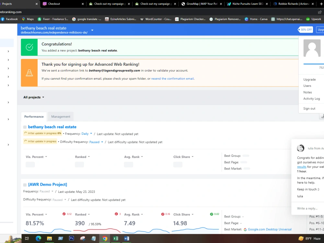Screen dimensions: 324x243
Task: Open the bethany Paused difficulty frequency dropdown
Action: (96, 142)
